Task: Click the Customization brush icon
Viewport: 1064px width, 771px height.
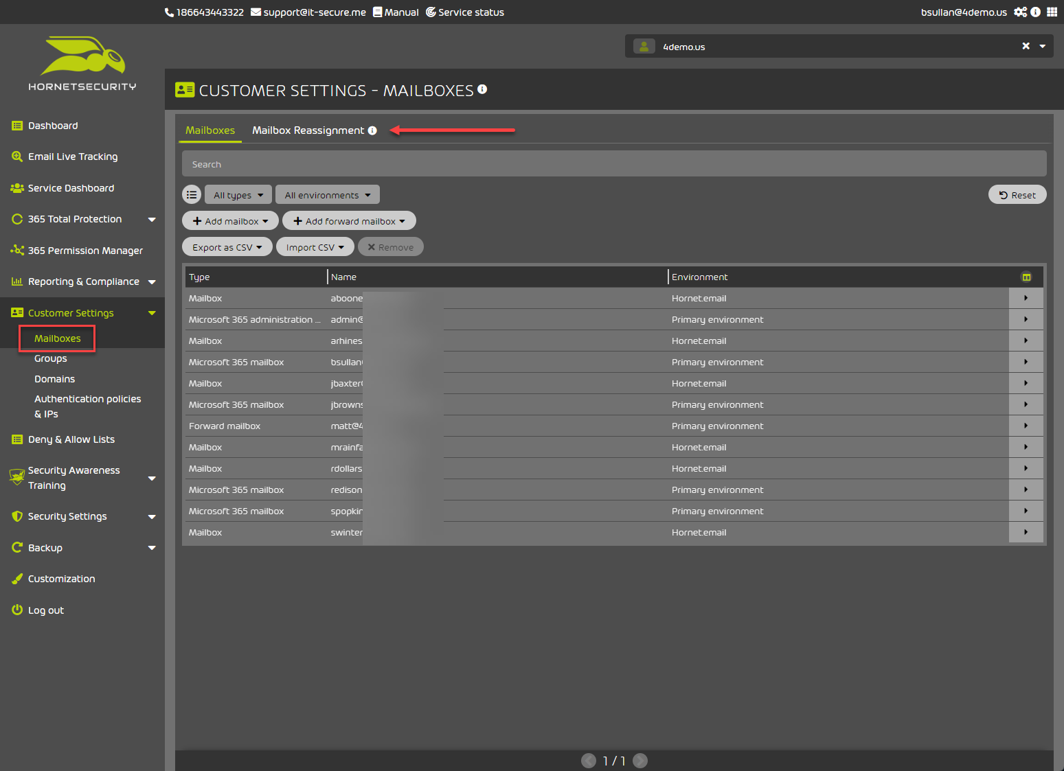Action: coord(17,579)
